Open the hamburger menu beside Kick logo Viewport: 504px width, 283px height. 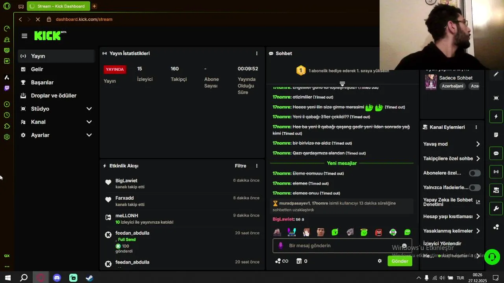(24, 36)
